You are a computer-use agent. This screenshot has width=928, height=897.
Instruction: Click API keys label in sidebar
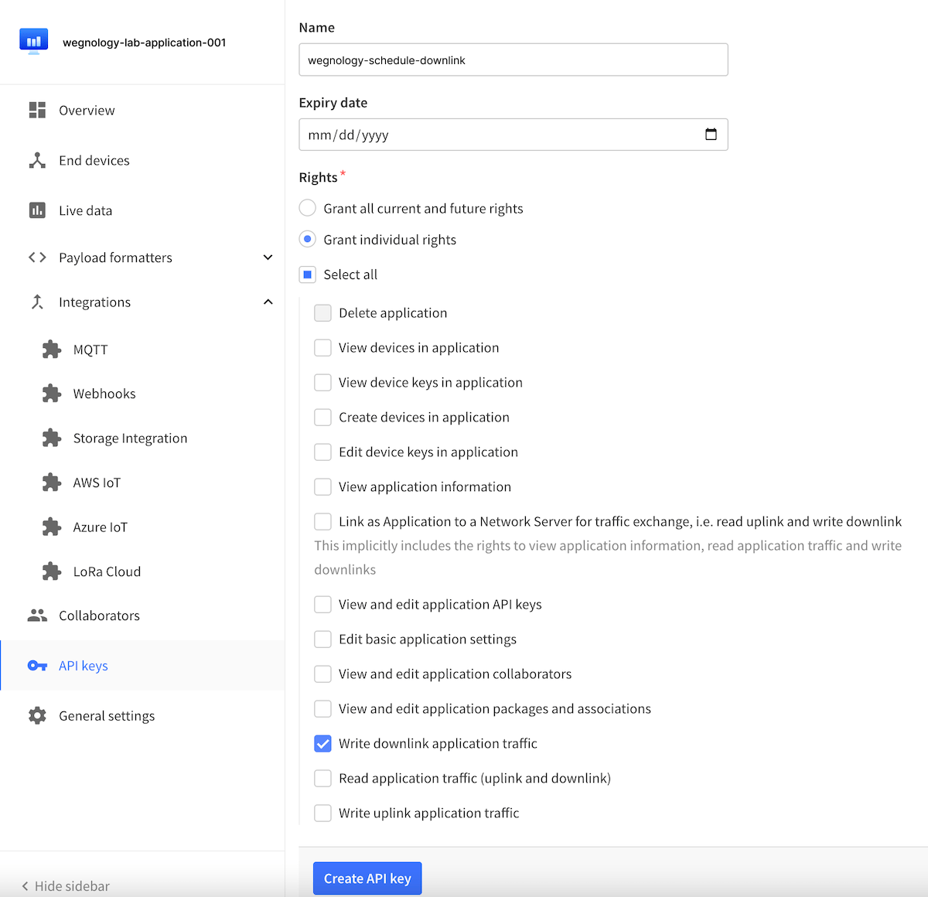84,666
